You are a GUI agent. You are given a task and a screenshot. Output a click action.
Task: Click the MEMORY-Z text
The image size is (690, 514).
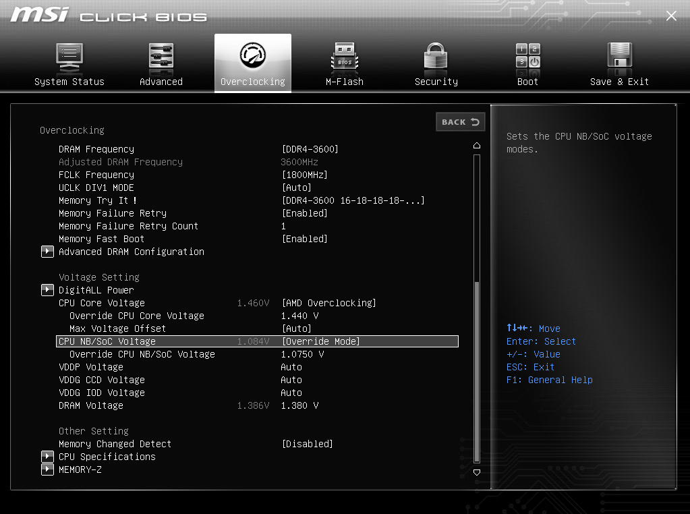click(80, 469)
